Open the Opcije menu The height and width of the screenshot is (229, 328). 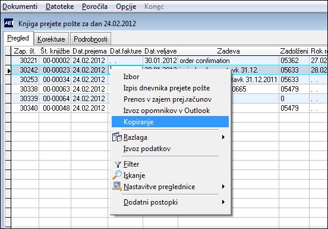[x=126, y=7]
